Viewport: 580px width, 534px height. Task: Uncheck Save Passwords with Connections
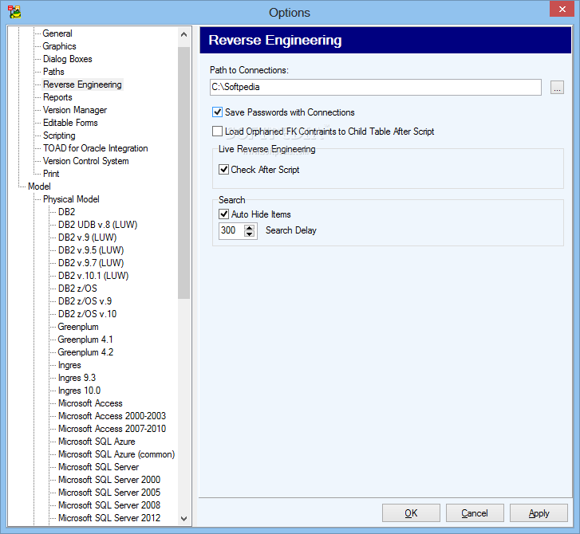(217, 112)
